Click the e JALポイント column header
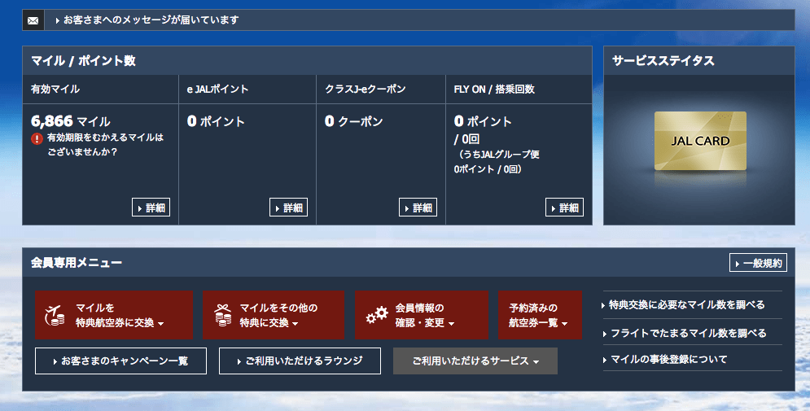810x411 pixels. tap(217, 90)
